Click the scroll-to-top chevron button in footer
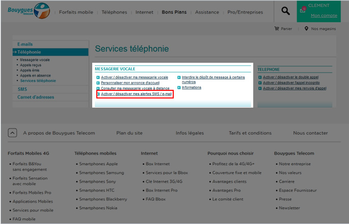 pos(12,133)
